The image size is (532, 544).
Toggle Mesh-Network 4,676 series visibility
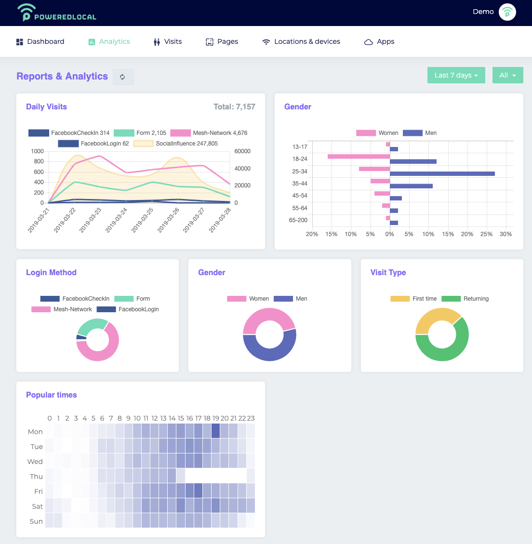pos(209,133)
